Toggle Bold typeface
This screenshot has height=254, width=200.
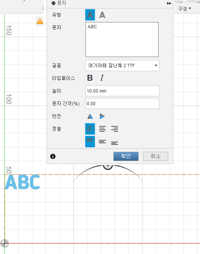pyautogui.click(x=90, y=78)
